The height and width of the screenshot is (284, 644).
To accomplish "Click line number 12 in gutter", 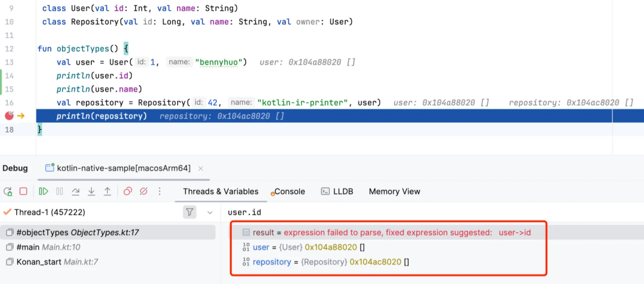I will tap(9, 49).
